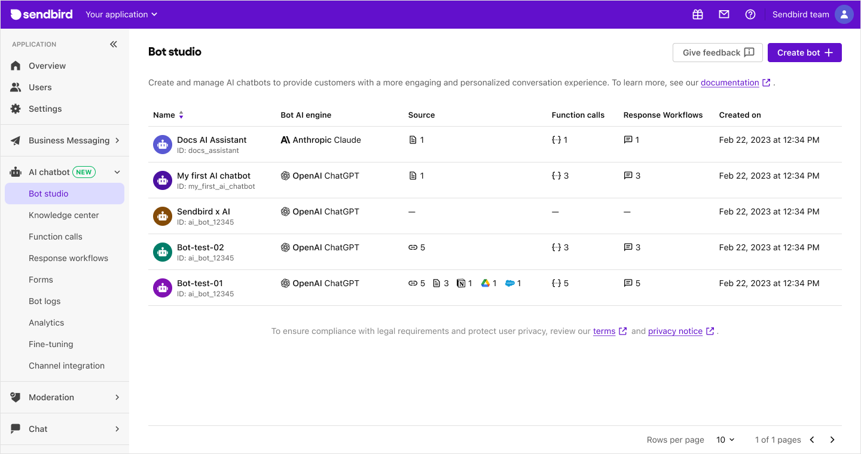Open the help question mark icon
Image resolution: width=861 pixels, height=454 pixels.
click(x=750, y=14)
